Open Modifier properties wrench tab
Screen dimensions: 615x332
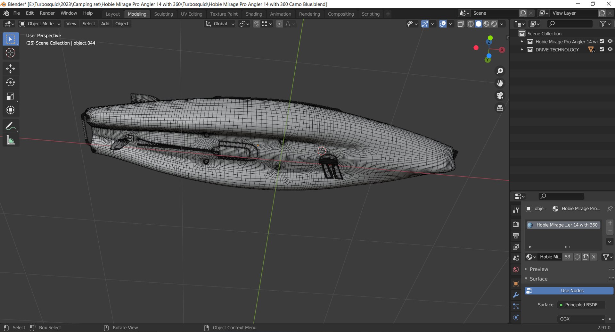pyautogui.click(x=516, y=295)
